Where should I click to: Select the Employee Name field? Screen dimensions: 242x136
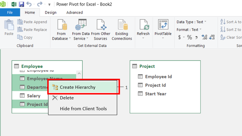click(x=44, y=78)
